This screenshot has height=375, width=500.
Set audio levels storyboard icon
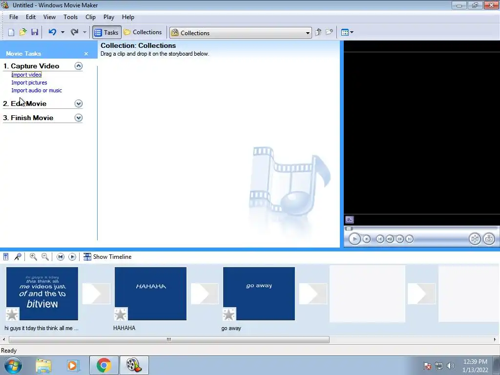(6, 257)
